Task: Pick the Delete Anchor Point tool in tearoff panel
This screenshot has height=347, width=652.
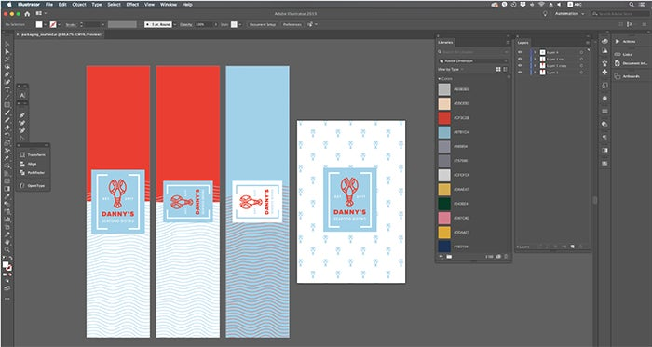Action: (x=22, y=131)
